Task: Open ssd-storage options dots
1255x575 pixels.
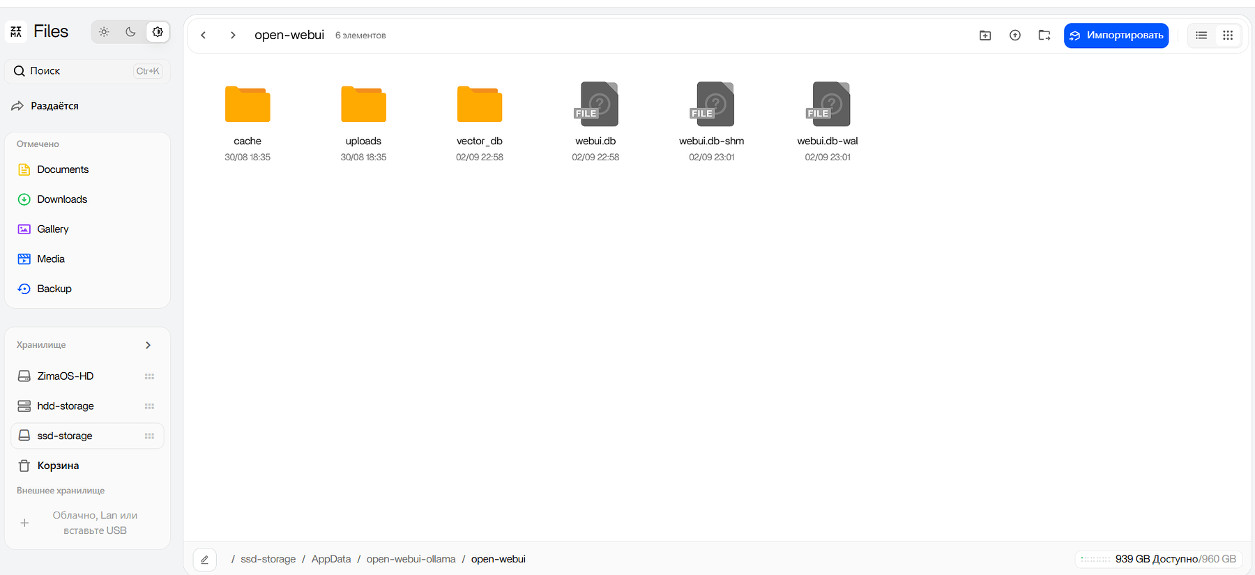Action: pos(149,436)
